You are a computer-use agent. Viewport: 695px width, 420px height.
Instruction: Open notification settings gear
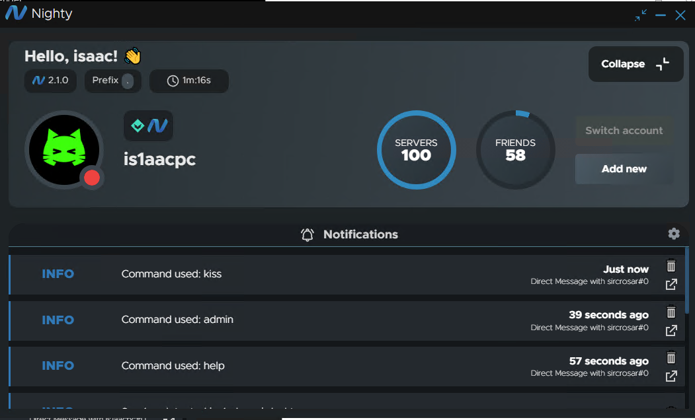click(x=674, y=234)
